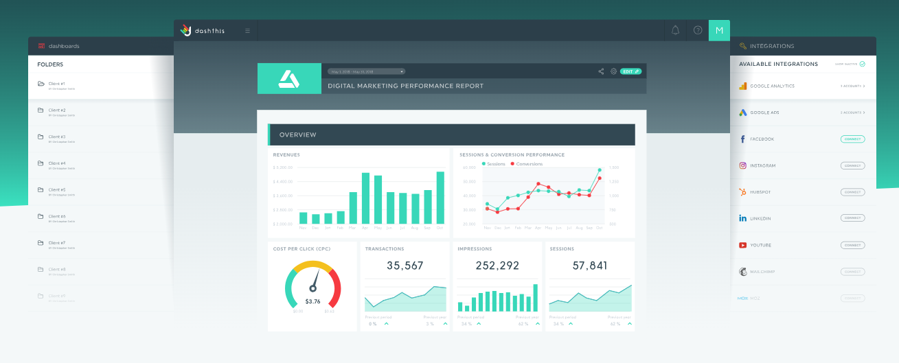Toggle Conversions series in chart legend
The width and height of the screenshot is (899, 363).
tap(525, 164)
